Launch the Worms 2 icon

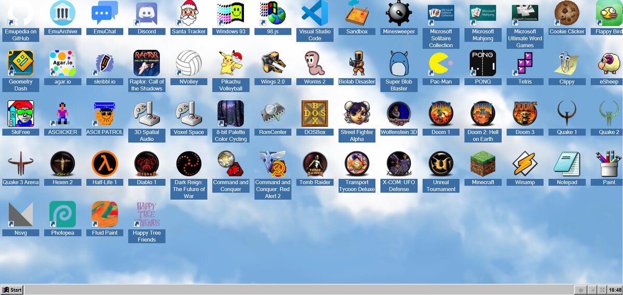[x=315, y=63]
